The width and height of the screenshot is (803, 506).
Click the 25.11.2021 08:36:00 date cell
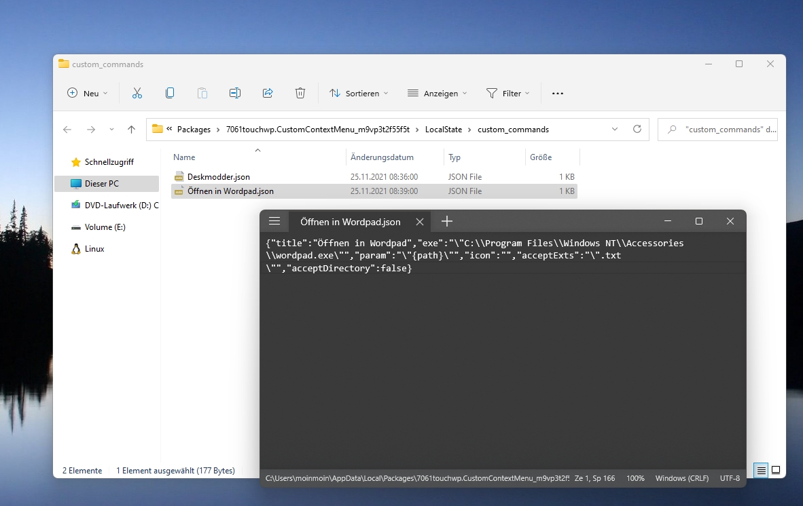[384, 177]
